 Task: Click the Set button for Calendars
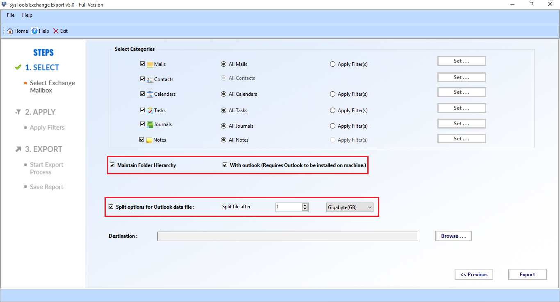[462, 92]
